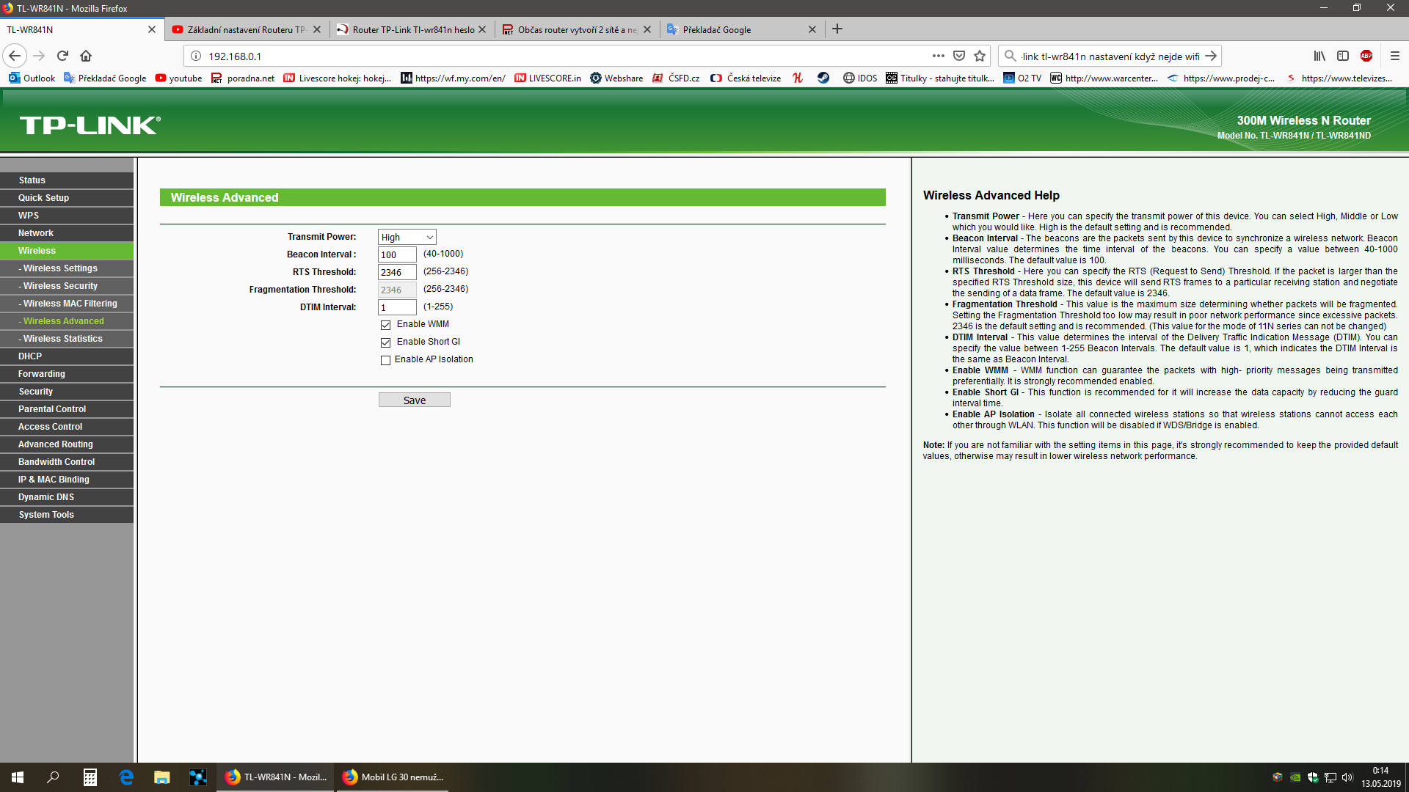
Task: Expand the System Tools menu section
Action: click(x=46, y=515)
